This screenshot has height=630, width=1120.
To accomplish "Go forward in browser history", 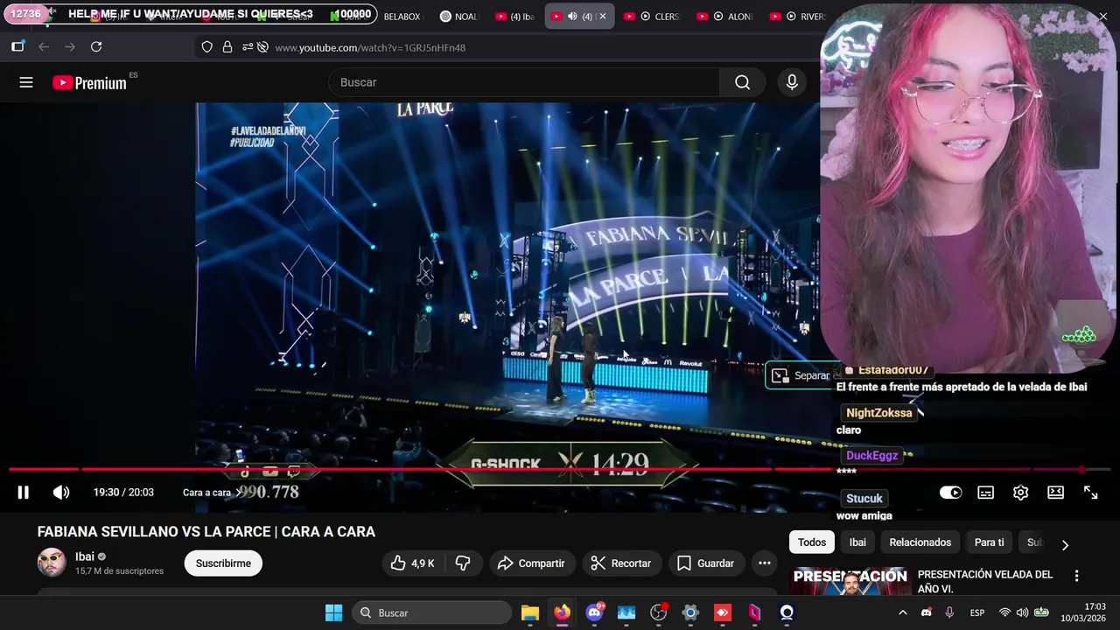I will (70, 47).
